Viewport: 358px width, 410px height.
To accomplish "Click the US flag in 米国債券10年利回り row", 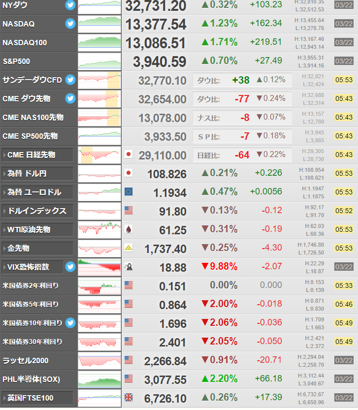I will 129,323.
